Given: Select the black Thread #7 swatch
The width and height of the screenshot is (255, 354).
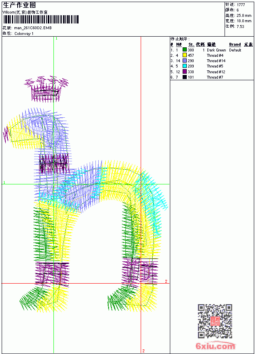Looking at the screenshot, I should (185, 77).
